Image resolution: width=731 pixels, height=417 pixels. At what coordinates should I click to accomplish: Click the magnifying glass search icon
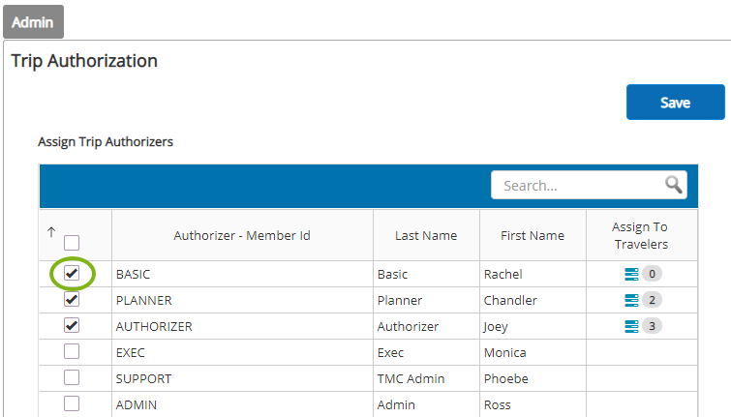(x=674, y=185)
